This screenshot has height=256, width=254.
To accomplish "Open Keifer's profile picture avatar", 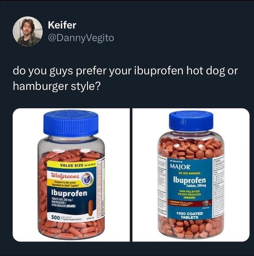I will (x=28, y=31).
